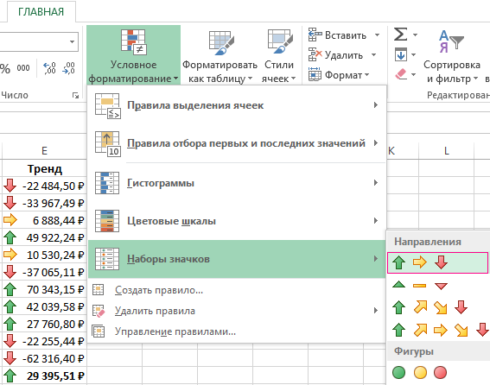
Task: Select the cell with 49 922,24 ₽
Action: click(x=44, y=237)
